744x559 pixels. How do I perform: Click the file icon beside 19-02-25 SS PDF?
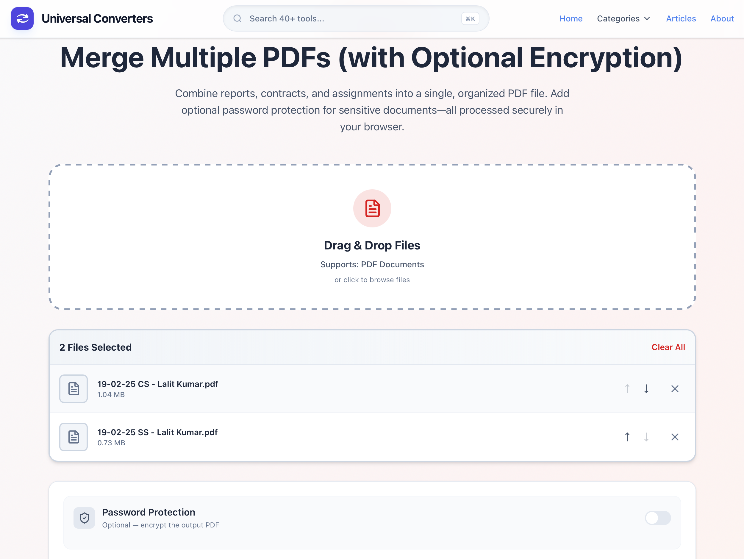click(x=73, y=437)
